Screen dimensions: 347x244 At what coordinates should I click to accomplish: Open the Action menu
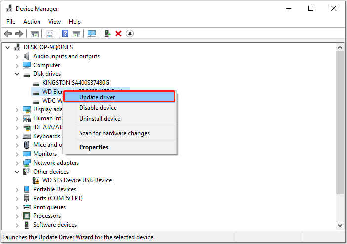32,22
